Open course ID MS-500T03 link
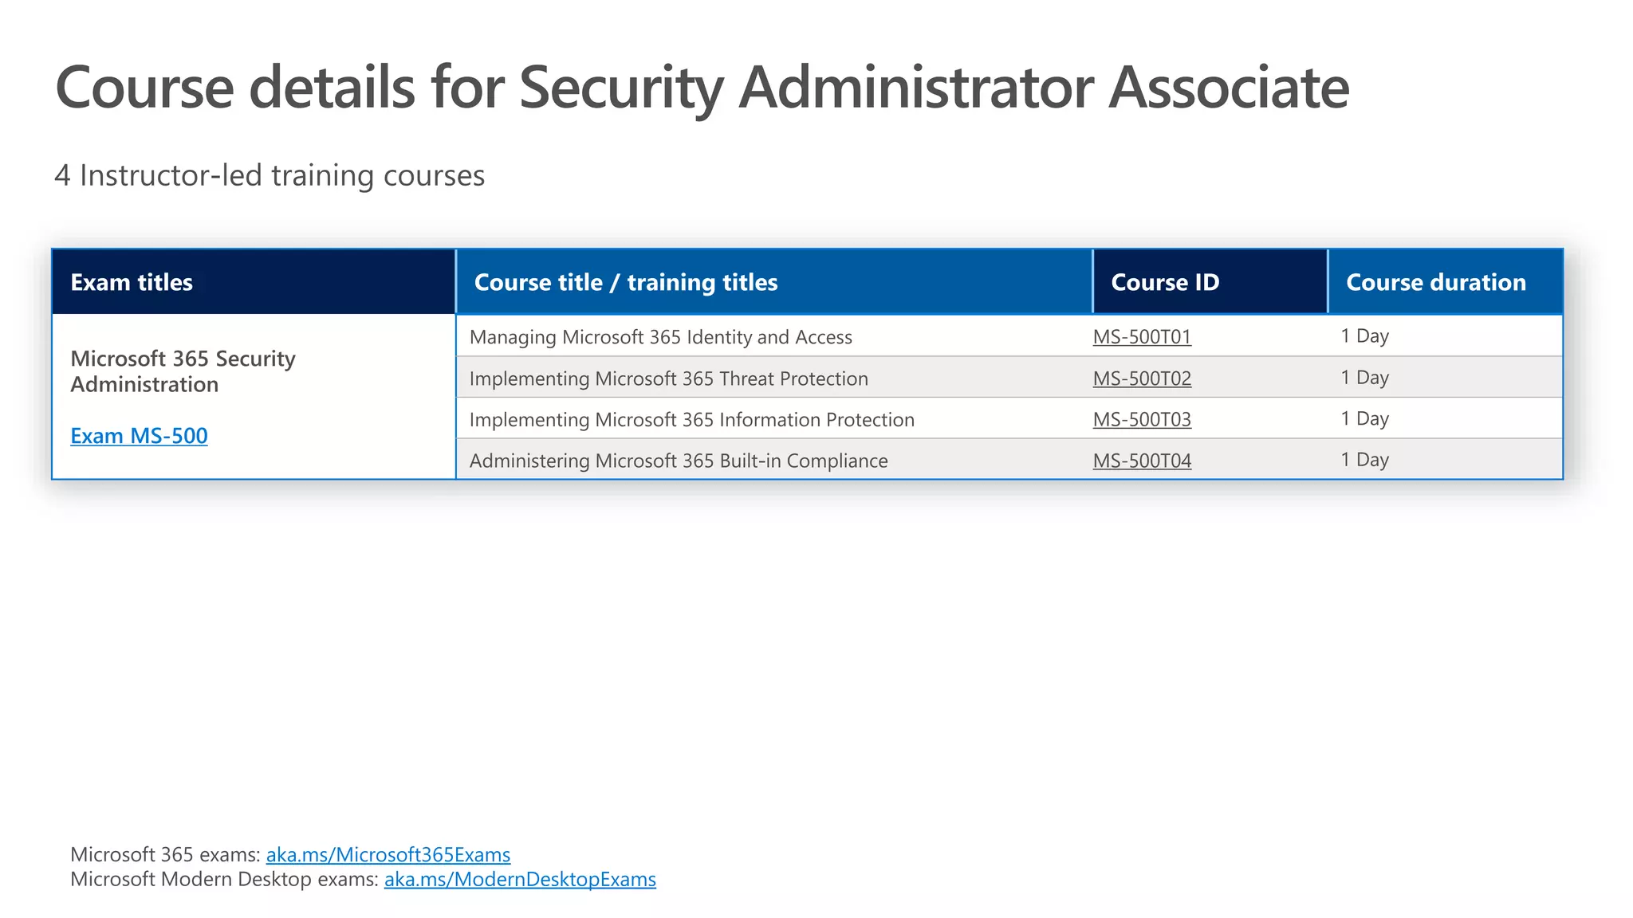1633x918 pixels. click(1142, 420)
